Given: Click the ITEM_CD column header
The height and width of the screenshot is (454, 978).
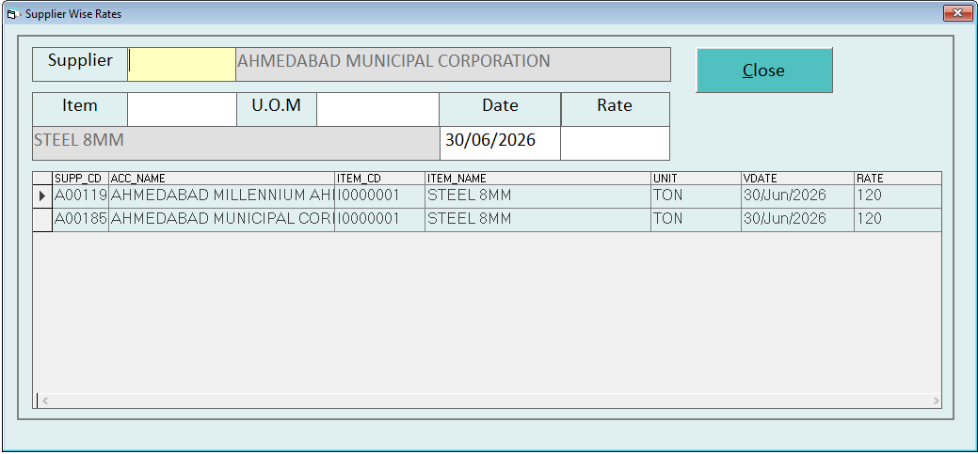Looking at the screenshot, I should [380, 178].
